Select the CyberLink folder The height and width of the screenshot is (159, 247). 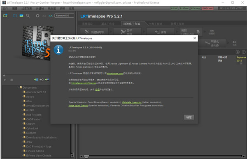click(x=32, y=129)
